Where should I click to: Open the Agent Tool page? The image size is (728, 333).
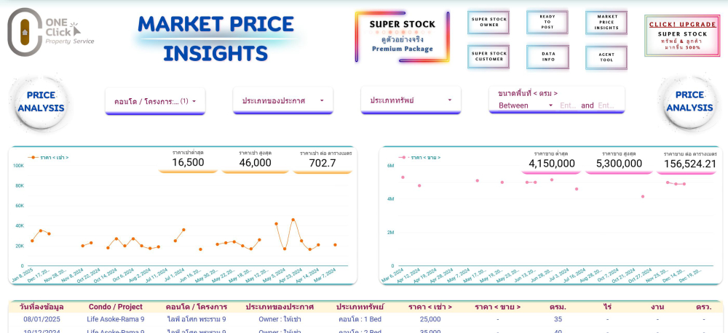tap(606, 57)
